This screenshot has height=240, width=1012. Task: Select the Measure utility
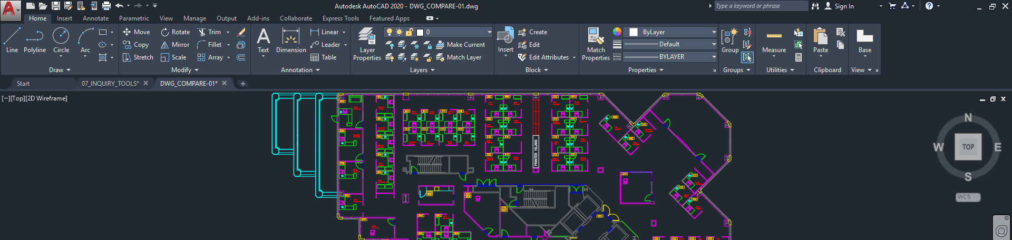click(774, 41)
